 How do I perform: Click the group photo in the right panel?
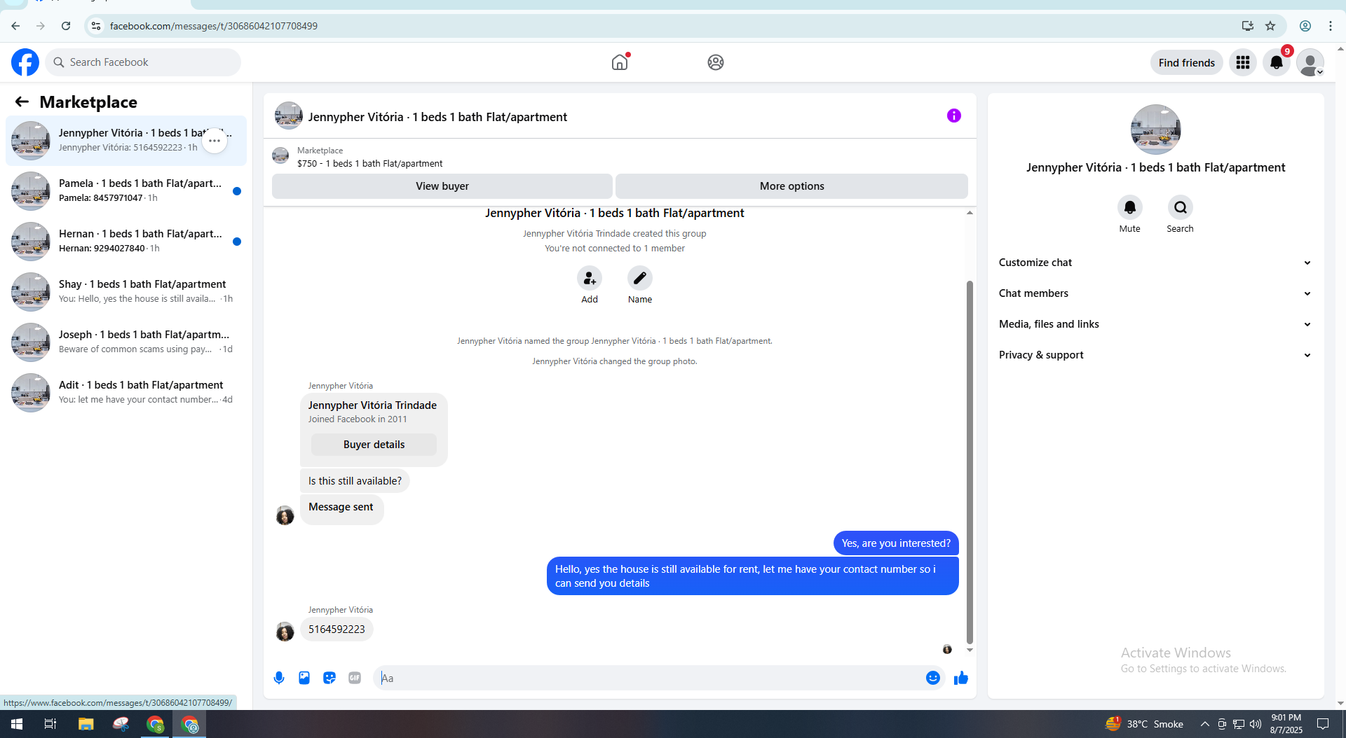point(1155,130)
